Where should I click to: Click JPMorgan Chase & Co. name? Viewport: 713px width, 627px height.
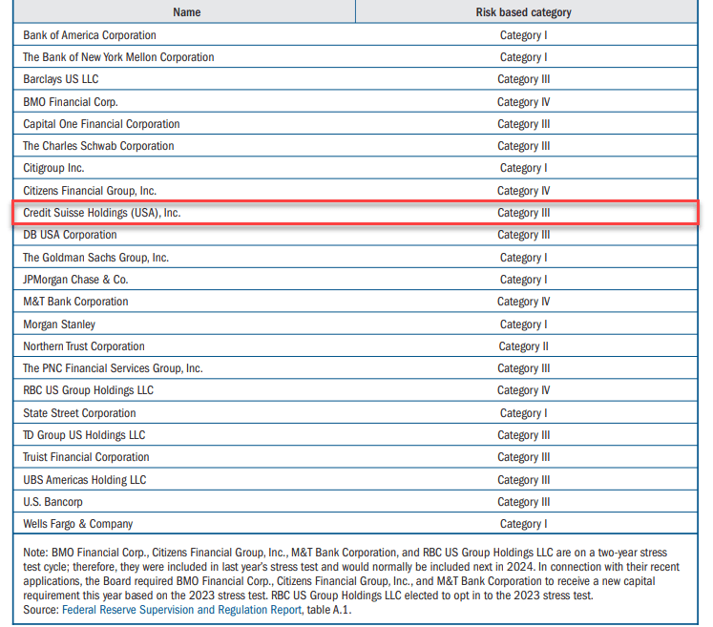[75, 280]
